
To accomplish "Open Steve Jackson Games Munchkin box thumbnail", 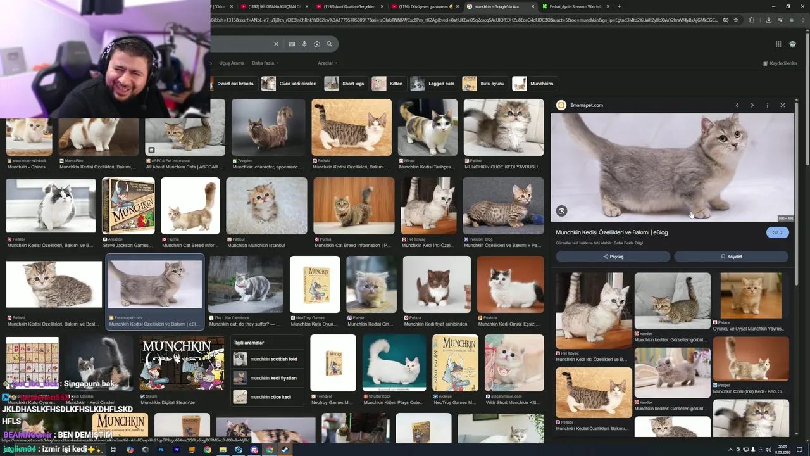I will point(128,206).
